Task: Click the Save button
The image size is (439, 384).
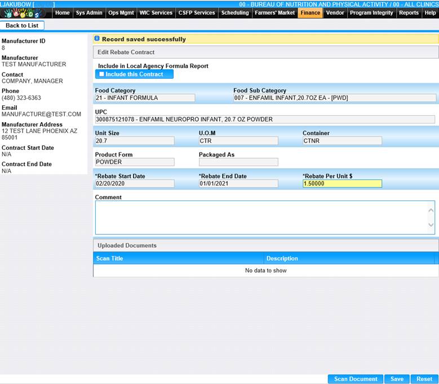Action: click(397, 379)
